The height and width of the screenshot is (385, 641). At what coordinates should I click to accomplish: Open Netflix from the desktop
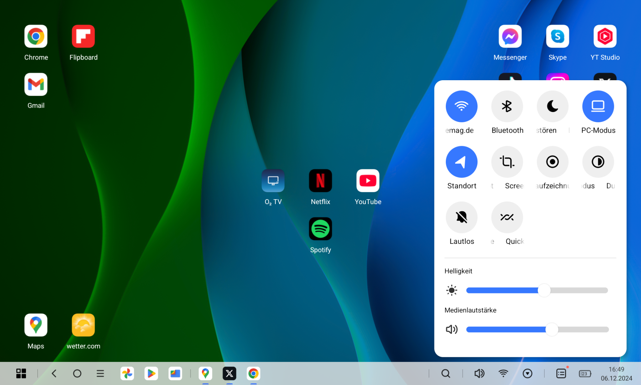tap(320, 181)
